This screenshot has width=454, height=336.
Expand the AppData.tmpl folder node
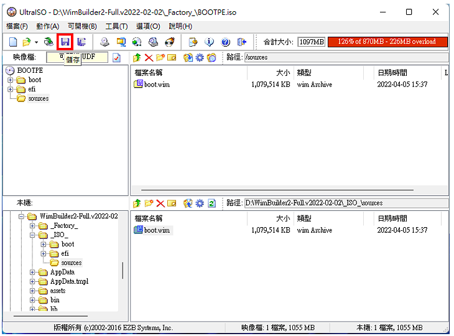coord(32,281)
